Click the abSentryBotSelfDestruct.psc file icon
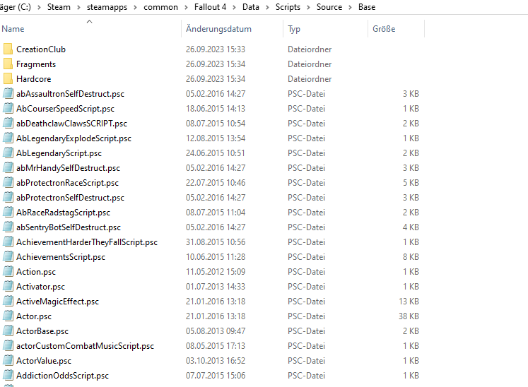This screenshot has width=528, height=387. point(8,227)
